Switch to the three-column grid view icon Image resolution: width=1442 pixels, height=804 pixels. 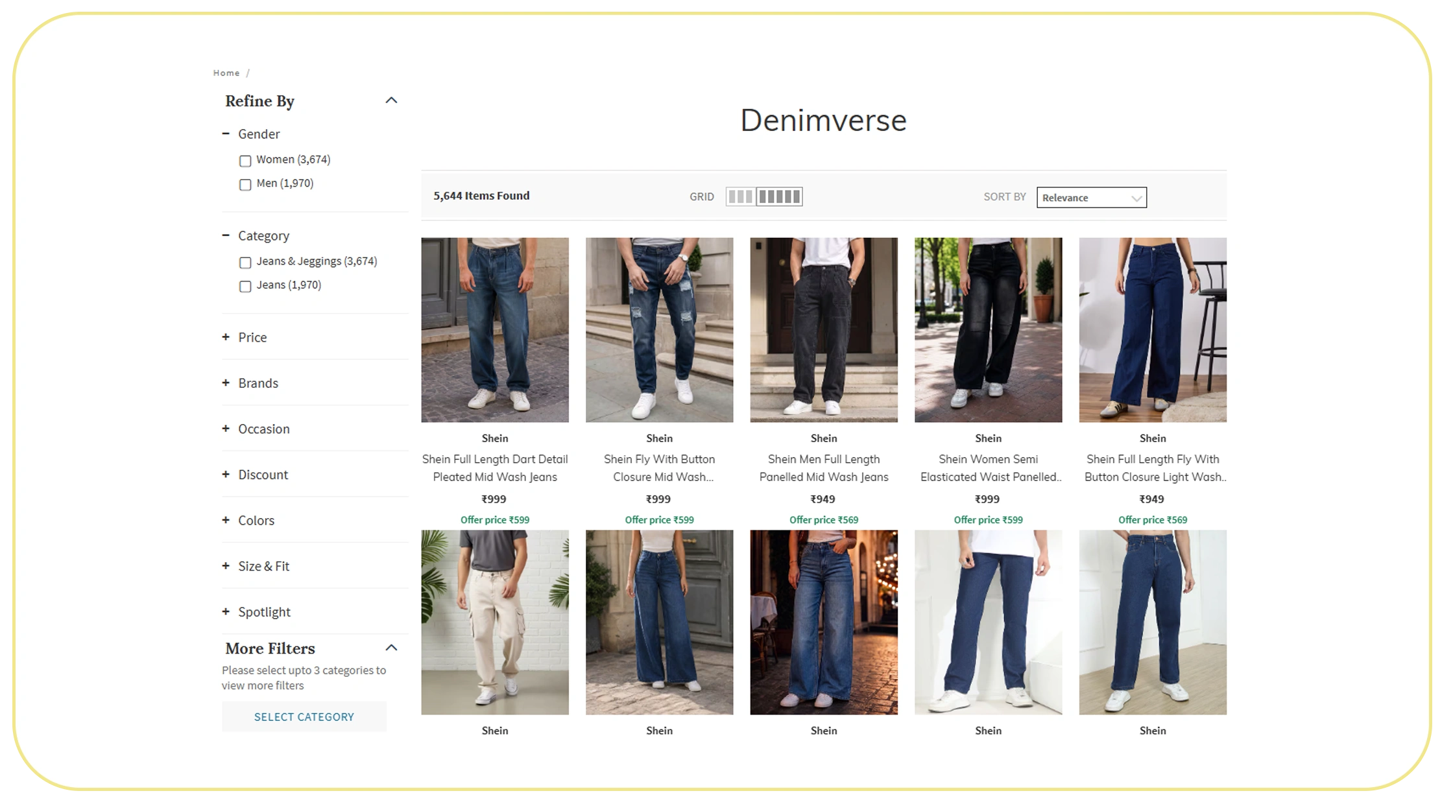click(x=740, y=196)
